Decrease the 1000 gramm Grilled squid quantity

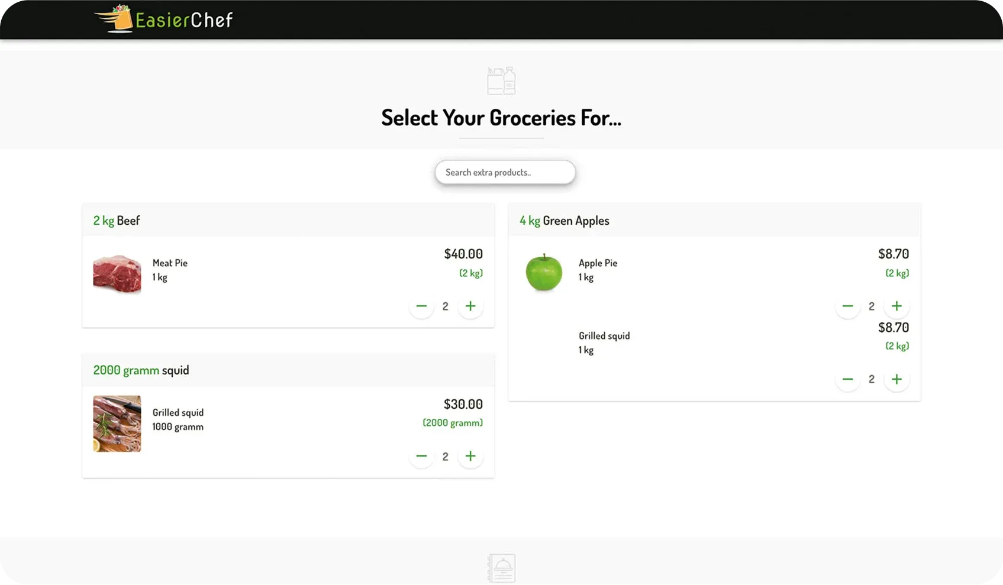421,456
